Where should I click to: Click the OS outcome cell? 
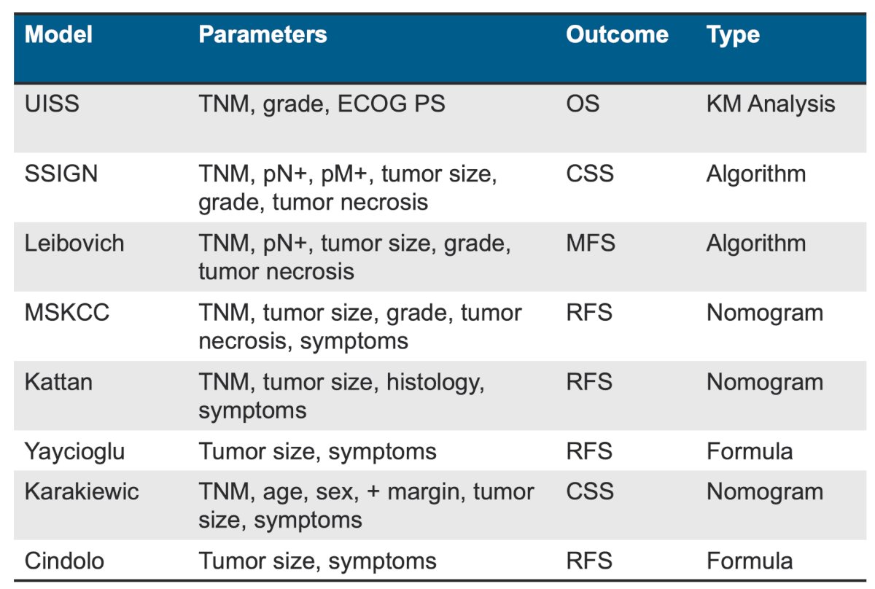[583, 104]
